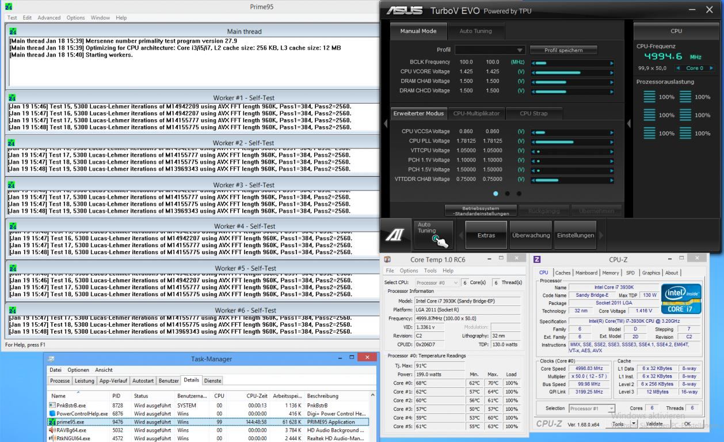Click the PnkBstrB.exe process icon
Screen dimensions: 724x442
click(x=52, y=405)
